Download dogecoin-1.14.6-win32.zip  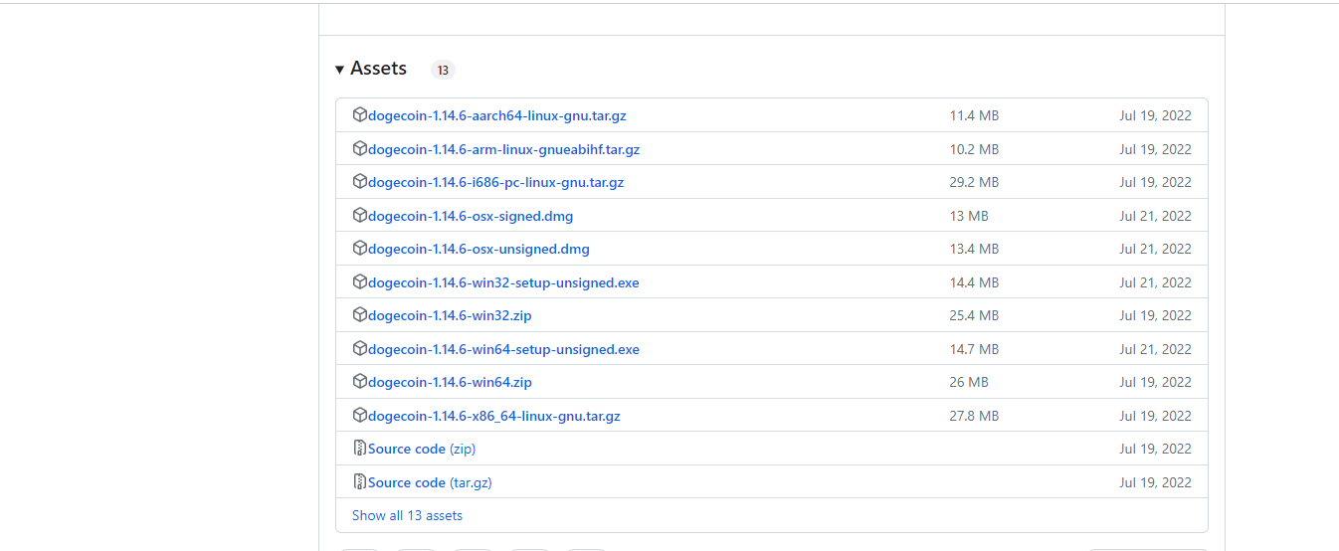tap(450, 315)
